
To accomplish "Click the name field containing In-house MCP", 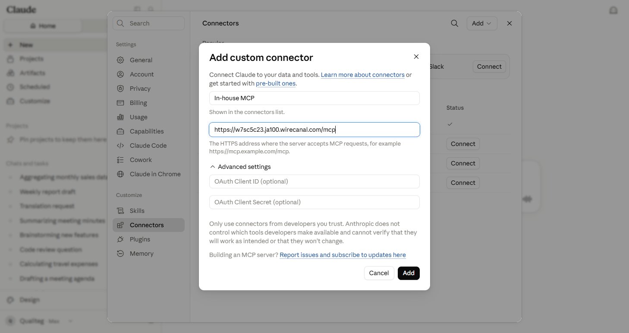I will tap(314, 98).
